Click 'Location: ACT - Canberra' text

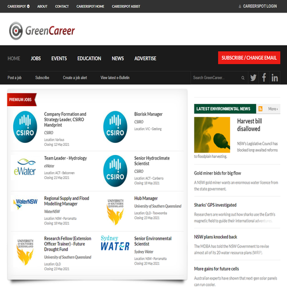tap(149, 178)
